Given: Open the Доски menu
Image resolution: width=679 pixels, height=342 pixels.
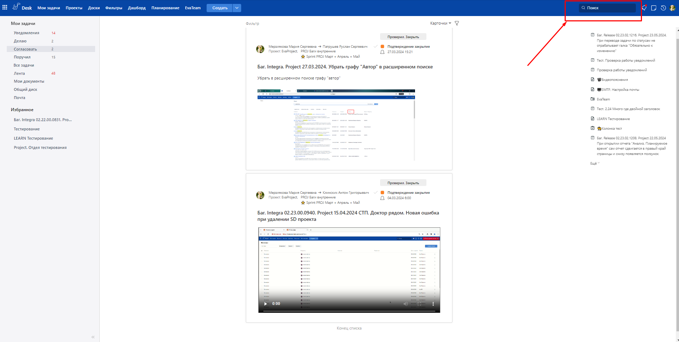Looking at the screenshot, I should [x=94, y=8].
